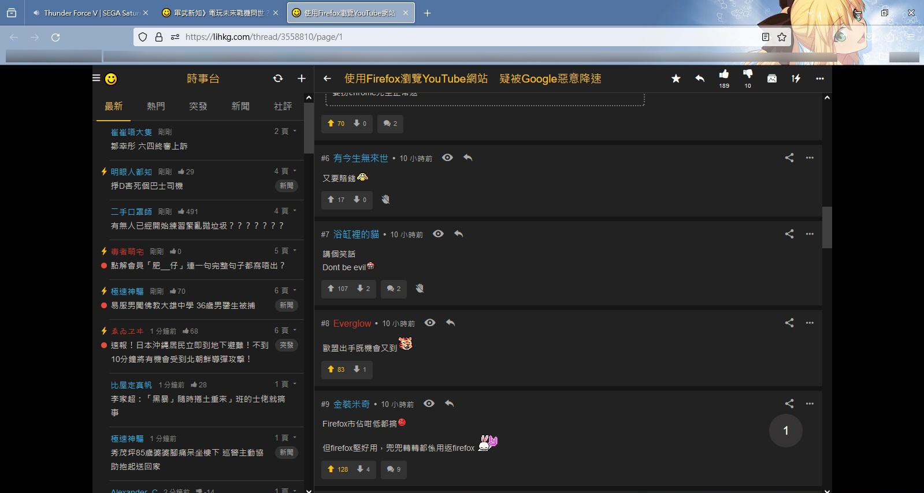Click page 1 round button

pyautogui.click(x=785, y=431)
